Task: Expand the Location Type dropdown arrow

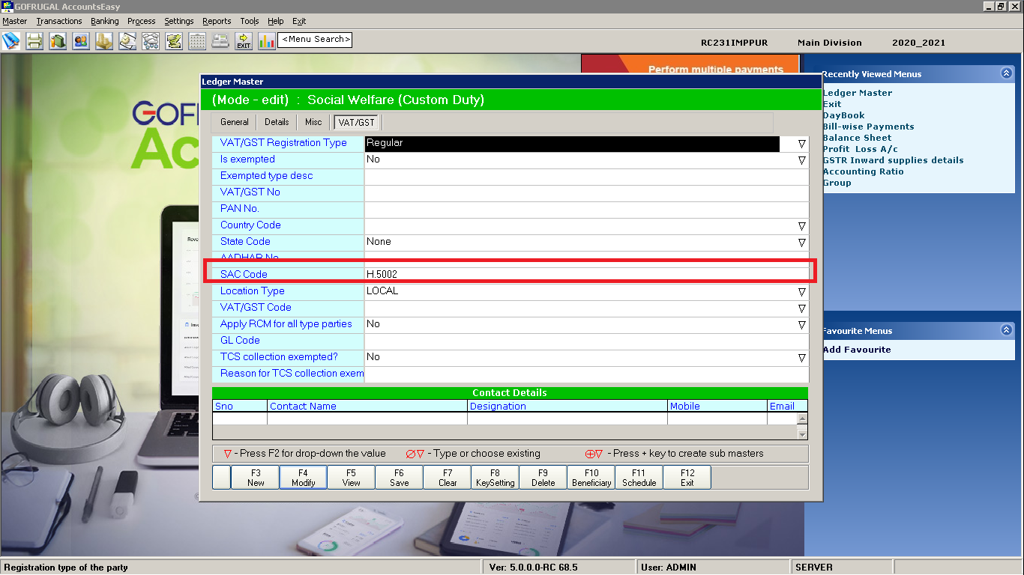Action: (x=801, y=291)
